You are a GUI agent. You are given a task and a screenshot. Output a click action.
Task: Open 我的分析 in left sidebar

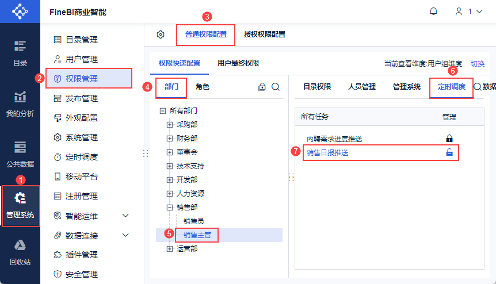pyautogui.click(x=20, y=104)
